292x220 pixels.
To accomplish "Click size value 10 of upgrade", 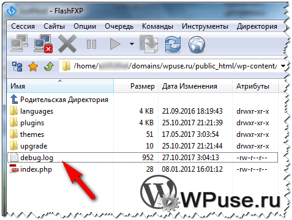I will (x=150, y=146).
